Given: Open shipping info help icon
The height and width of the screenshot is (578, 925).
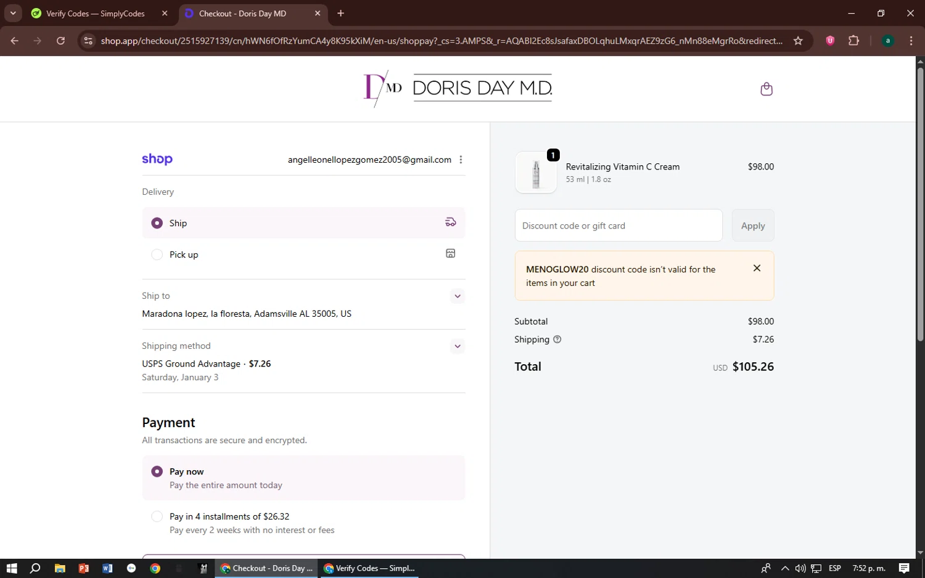Looking at the screenshot, I should 557,340.
